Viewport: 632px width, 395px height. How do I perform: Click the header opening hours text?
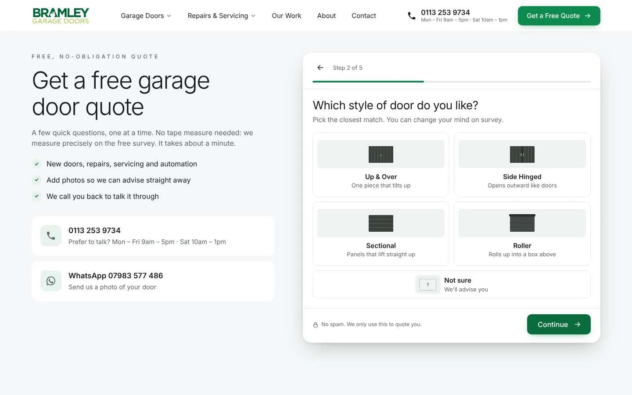[464, 20]
